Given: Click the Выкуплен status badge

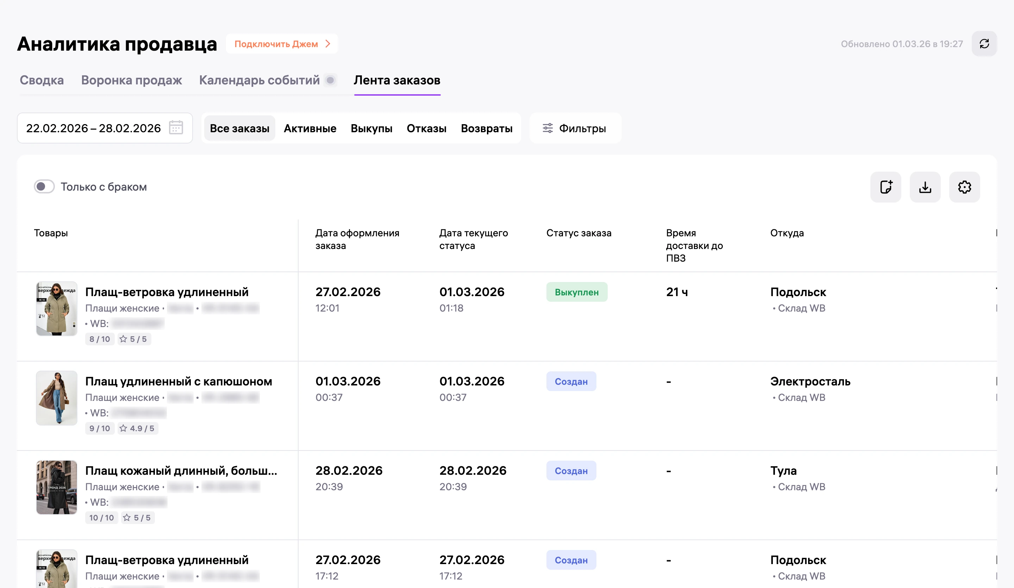Looking at the screenshot, I should (x=577, y=292).
